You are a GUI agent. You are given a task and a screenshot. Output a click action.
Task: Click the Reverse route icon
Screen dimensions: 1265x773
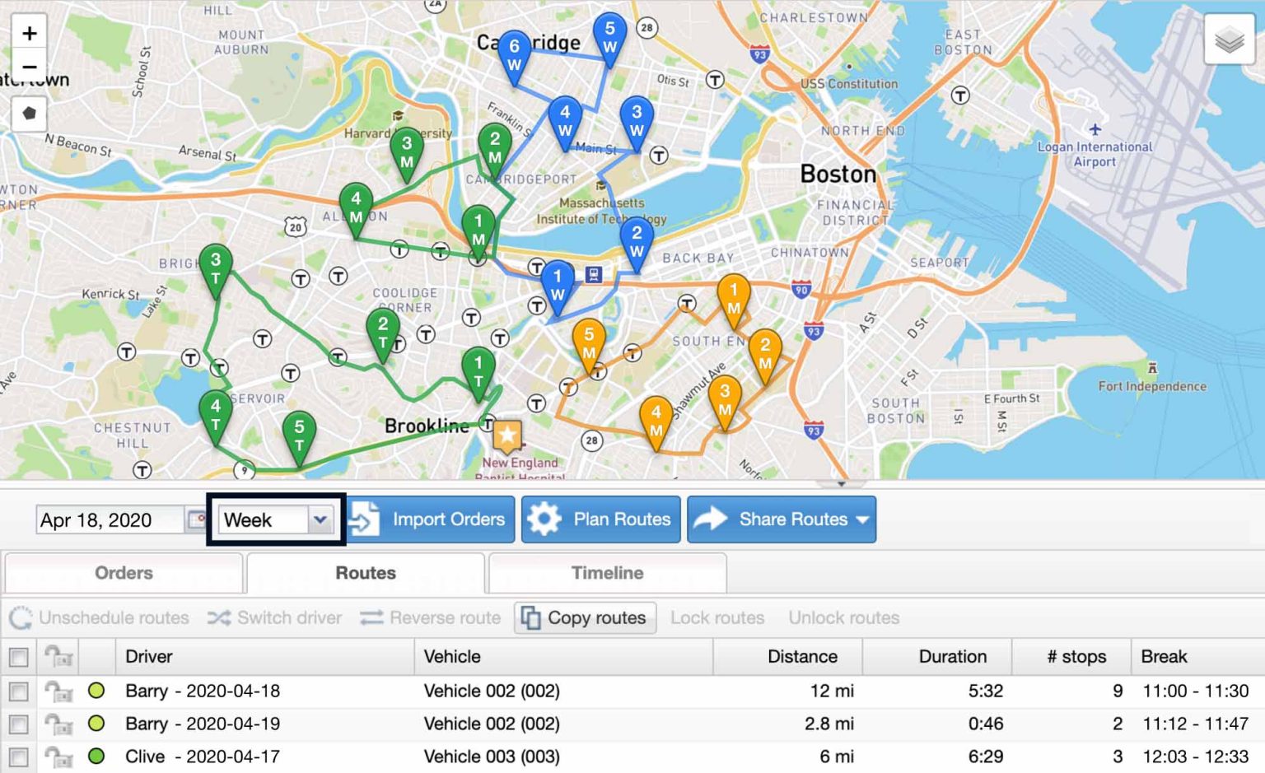pyautogui.click(x=371, y=617)
